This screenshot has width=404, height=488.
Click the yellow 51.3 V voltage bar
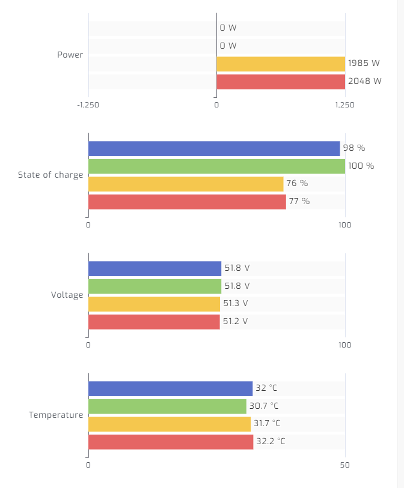click(155, 304)
